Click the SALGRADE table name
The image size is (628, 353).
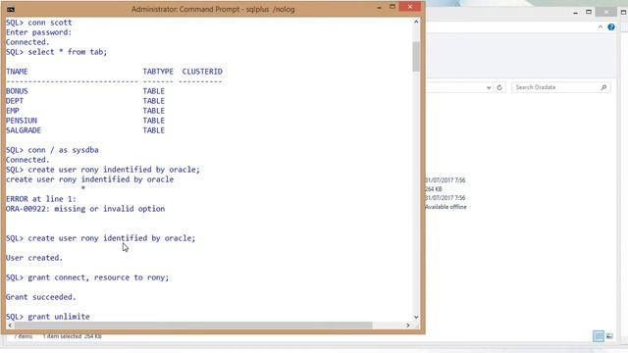[24, 130]
